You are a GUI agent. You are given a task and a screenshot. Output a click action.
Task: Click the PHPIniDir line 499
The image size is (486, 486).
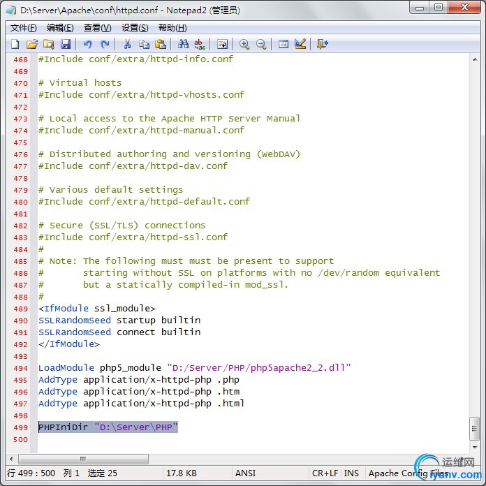(108, 427)
